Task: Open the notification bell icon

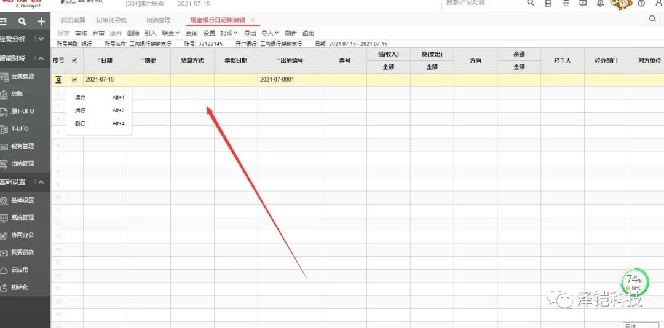Action: pyautogui.click(x=601, y=4)
